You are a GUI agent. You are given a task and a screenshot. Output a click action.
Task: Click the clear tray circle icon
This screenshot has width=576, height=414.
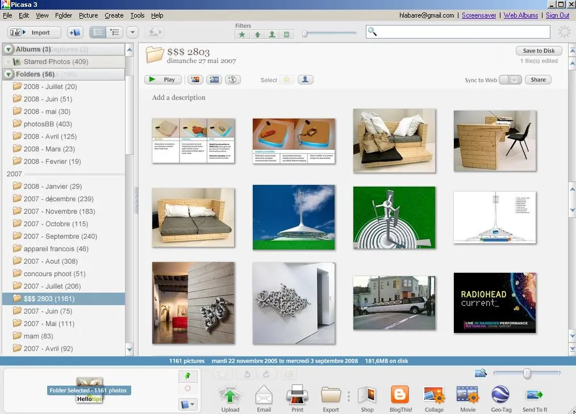point(187,388)
